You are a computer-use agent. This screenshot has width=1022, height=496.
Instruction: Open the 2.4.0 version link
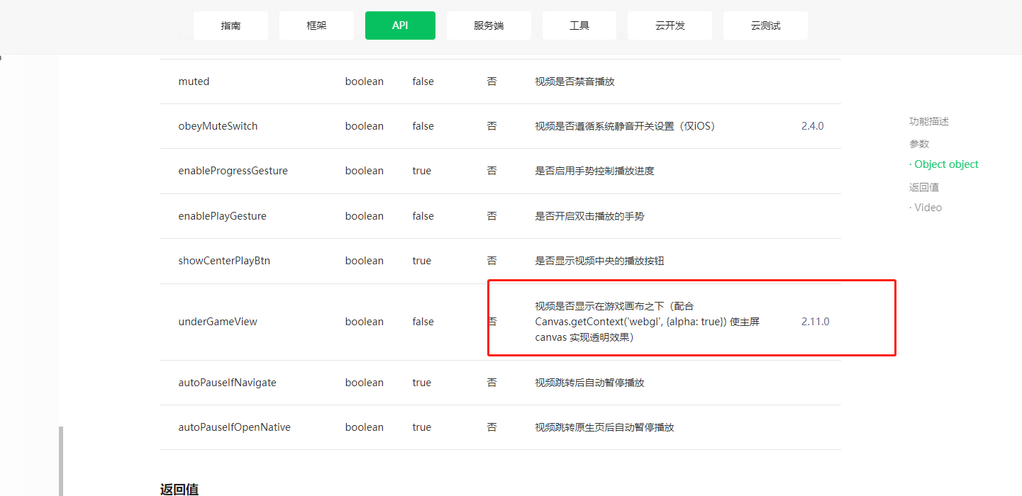(812, 126)
